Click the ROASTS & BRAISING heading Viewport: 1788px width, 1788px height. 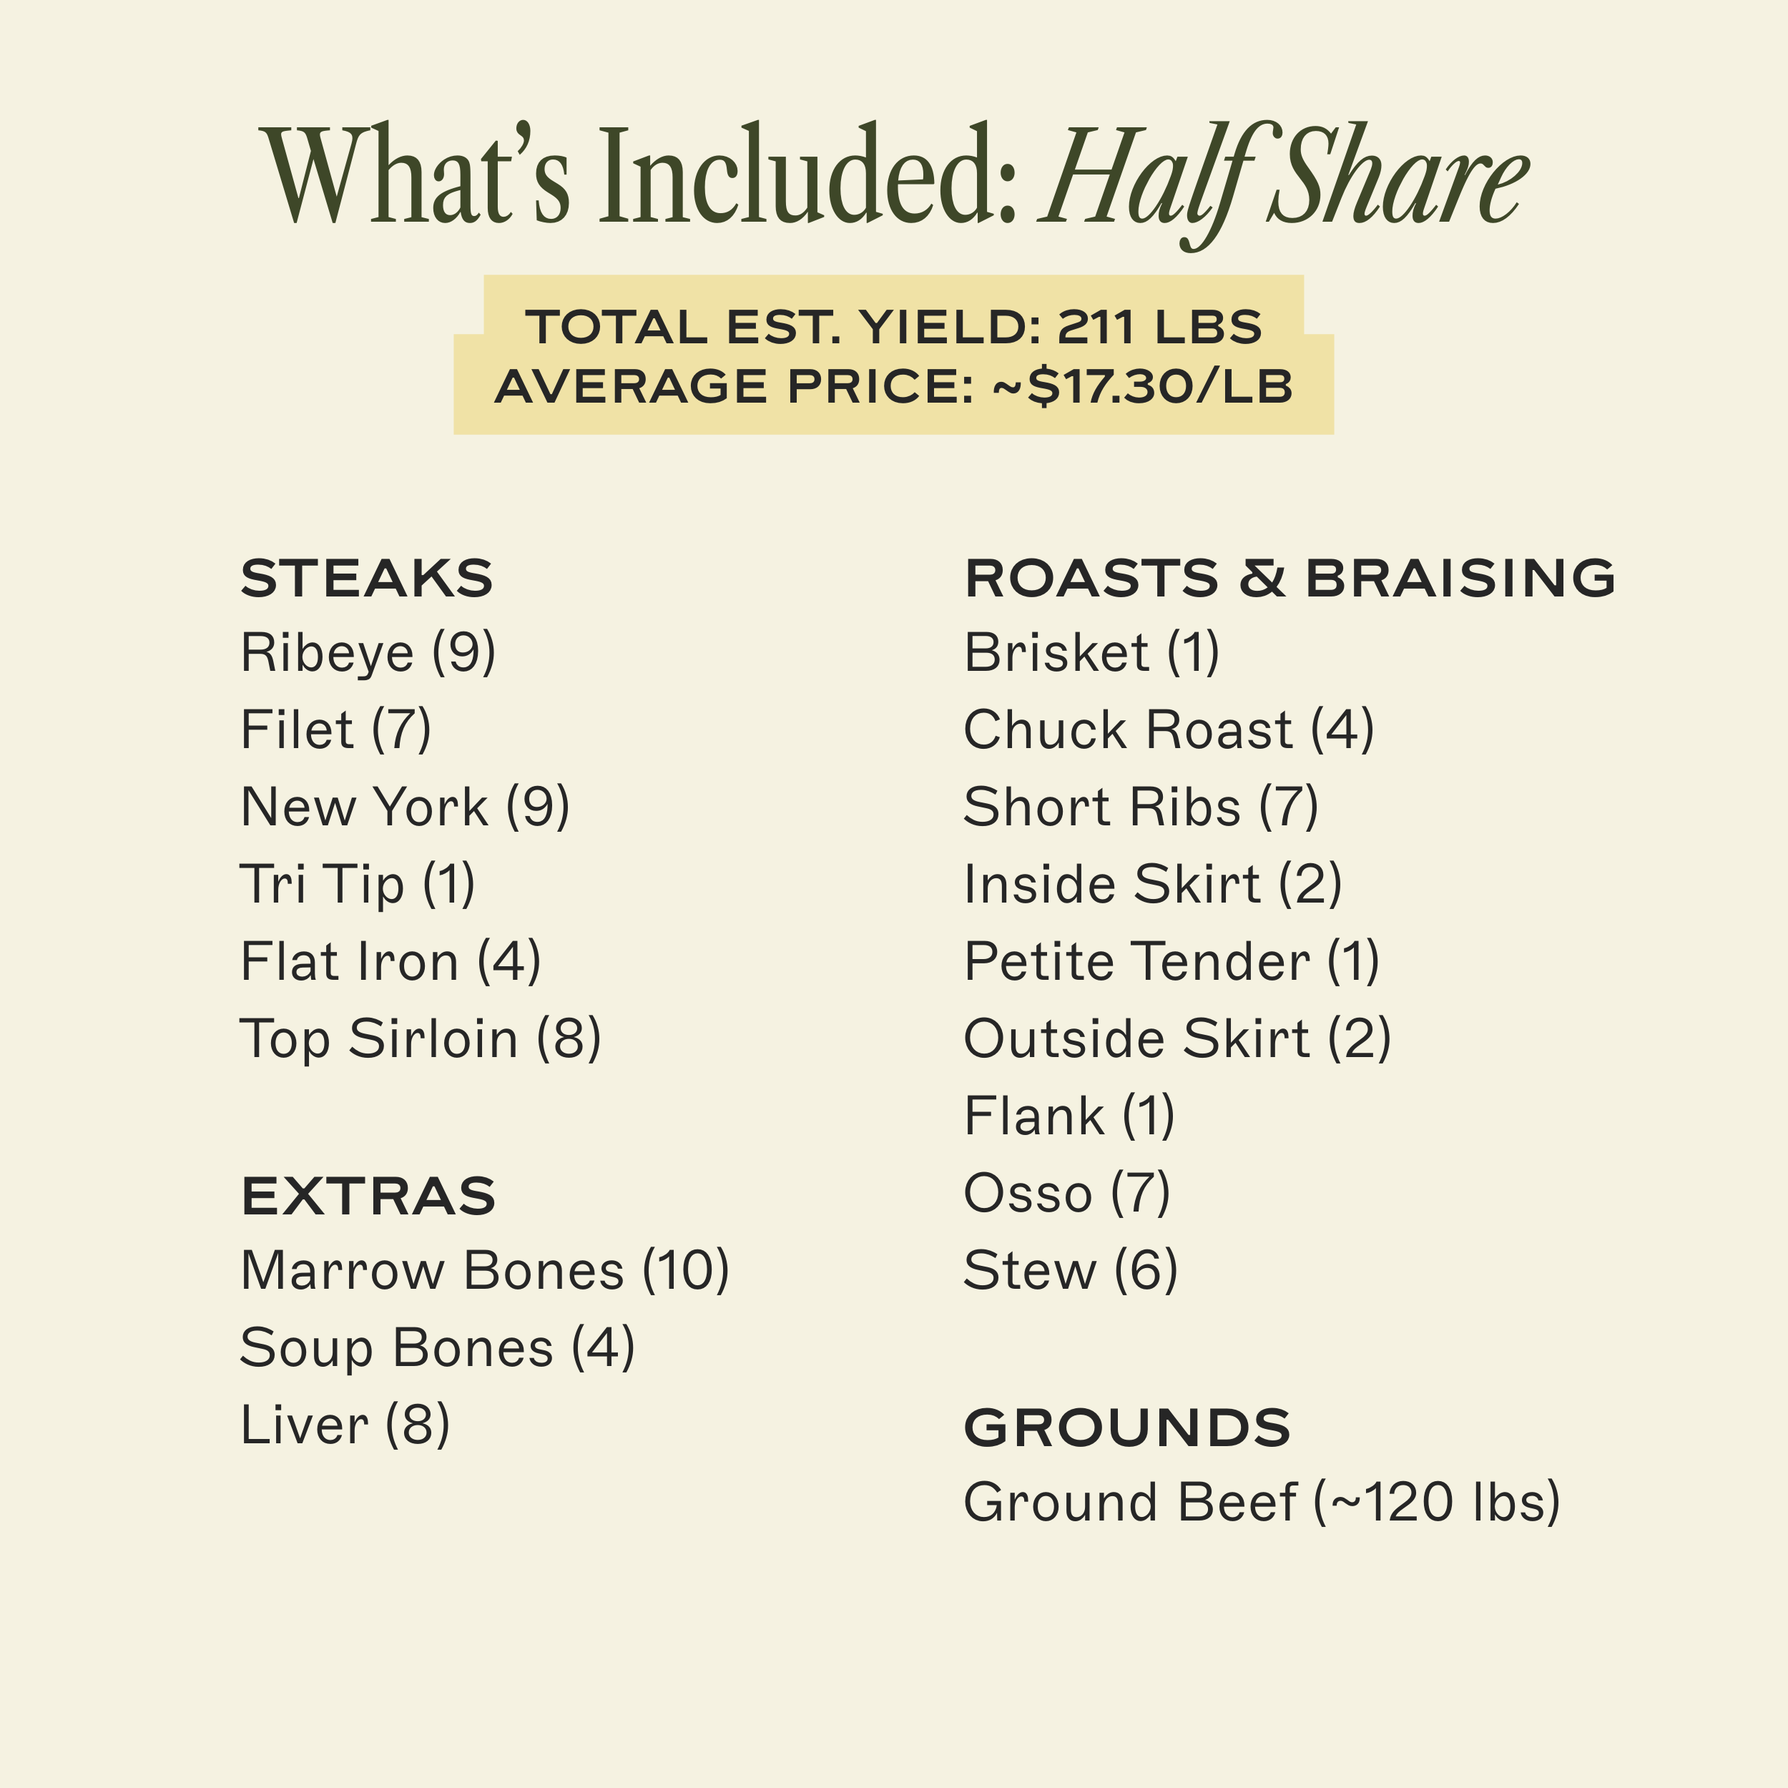tap(1290, 579)
